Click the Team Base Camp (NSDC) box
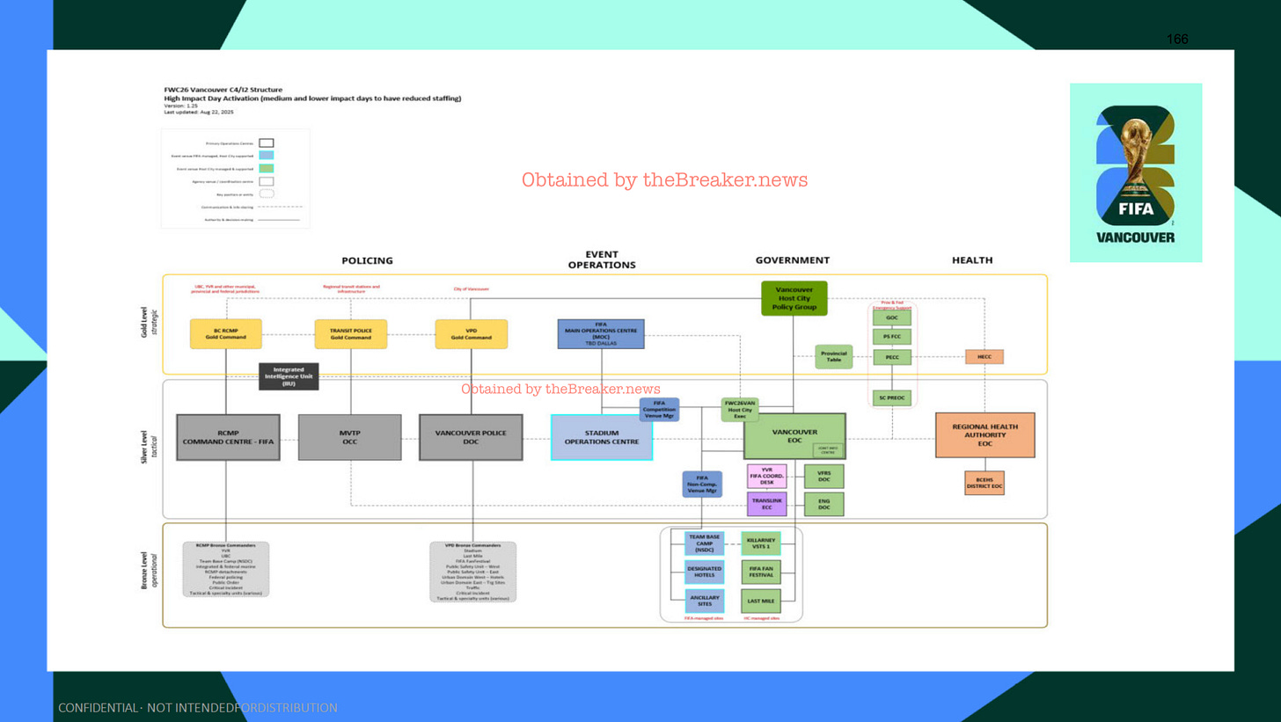 (x=704, y=543)
